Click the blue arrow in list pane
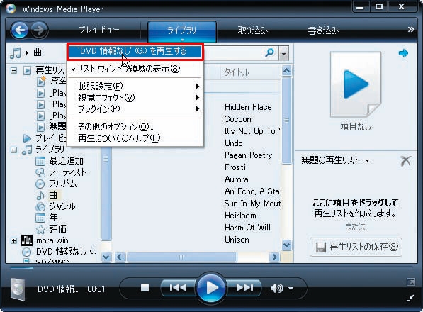This screenshot has width=423, height=312. [x=403, y=53]
